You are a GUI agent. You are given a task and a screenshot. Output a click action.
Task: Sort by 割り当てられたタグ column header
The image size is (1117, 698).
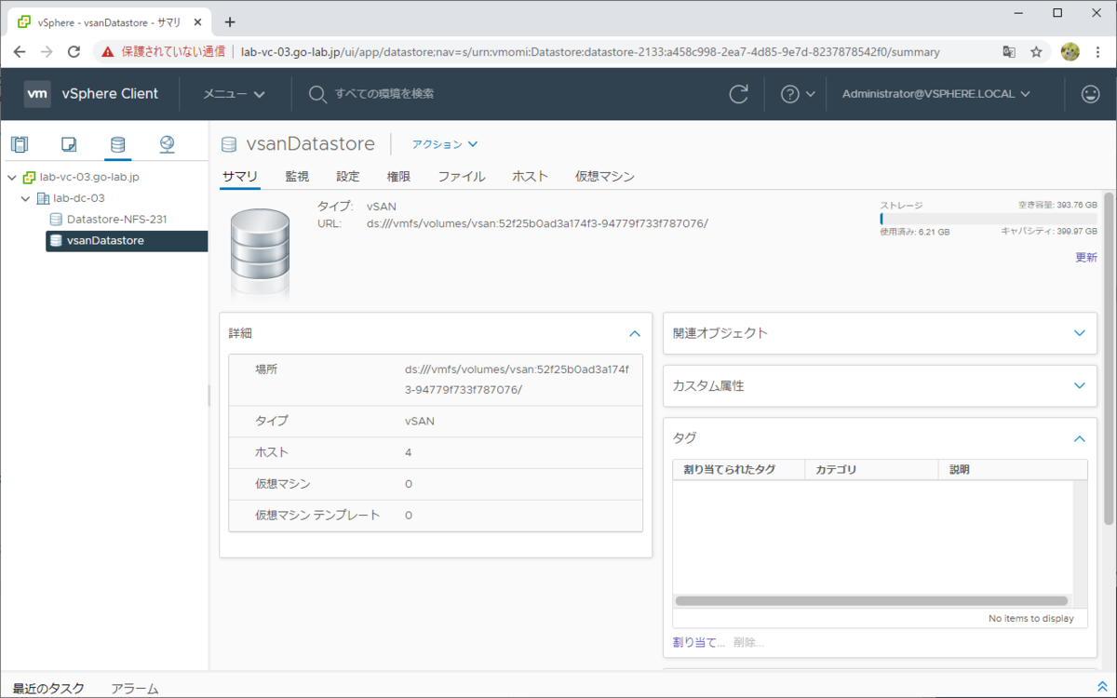tap(739, 470)
